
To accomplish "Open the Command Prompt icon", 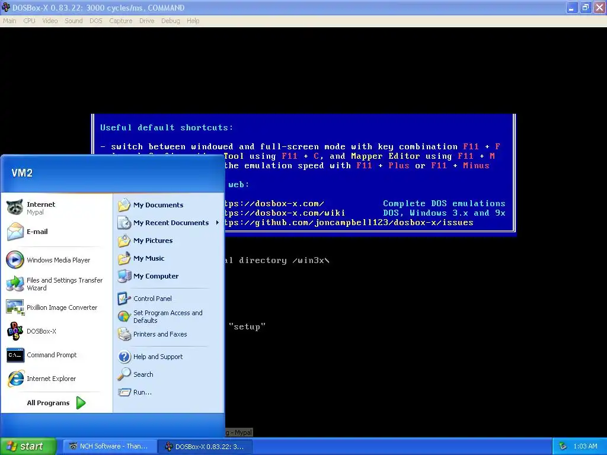I will click(x=15, y=355).
